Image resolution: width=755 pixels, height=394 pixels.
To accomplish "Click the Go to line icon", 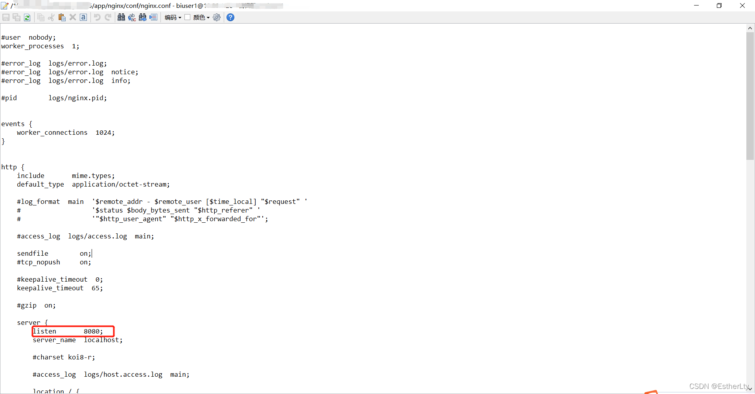I will tap(153, 17).
